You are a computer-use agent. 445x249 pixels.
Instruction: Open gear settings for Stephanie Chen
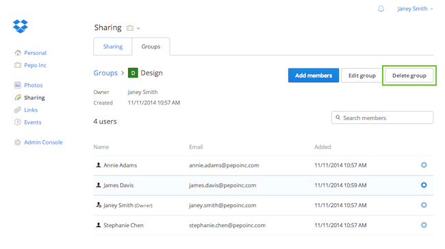point(424,225)
